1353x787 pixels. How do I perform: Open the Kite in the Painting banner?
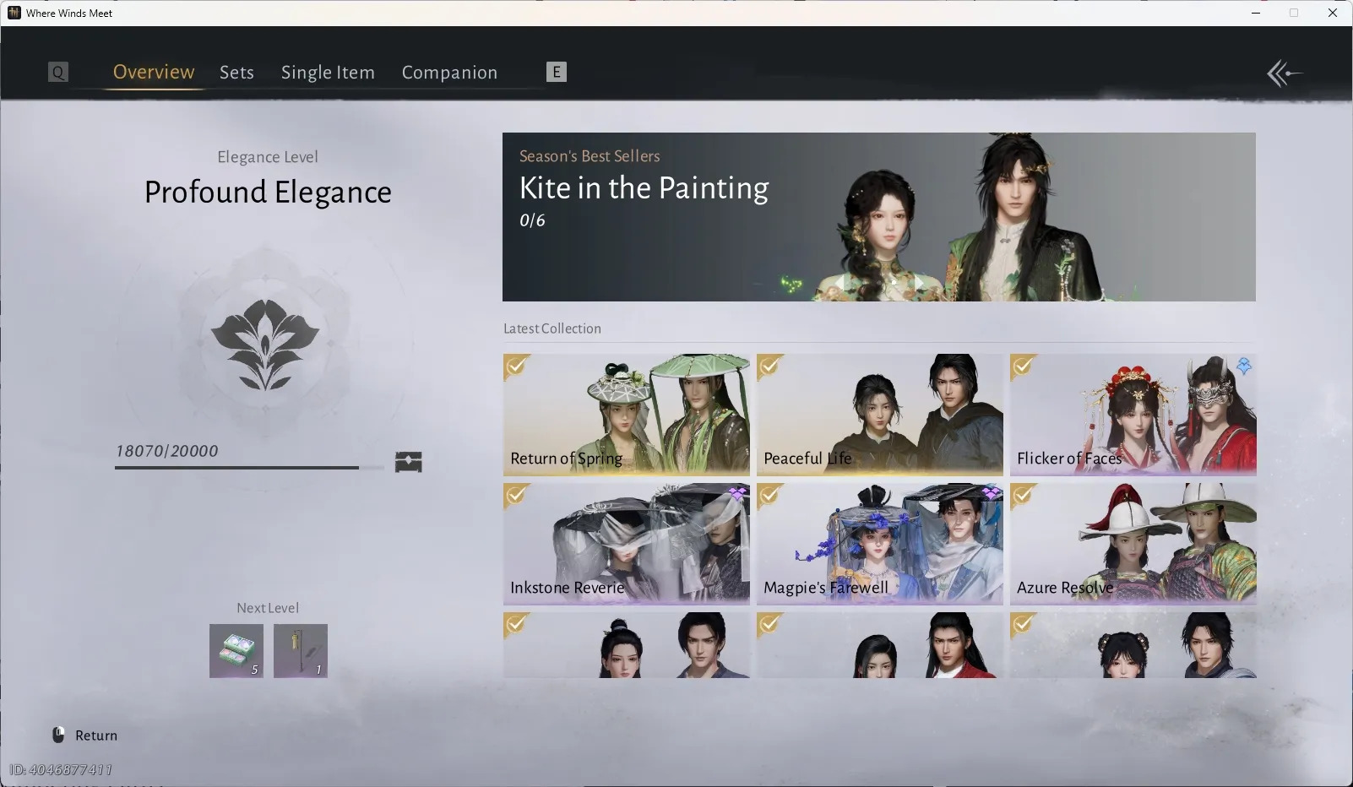click(879, 217)
